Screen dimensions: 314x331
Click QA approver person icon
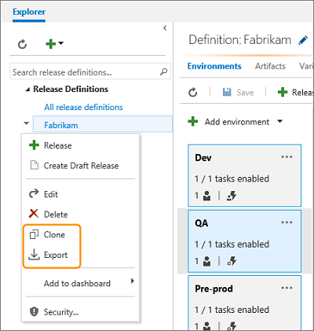tap(206, 261)
